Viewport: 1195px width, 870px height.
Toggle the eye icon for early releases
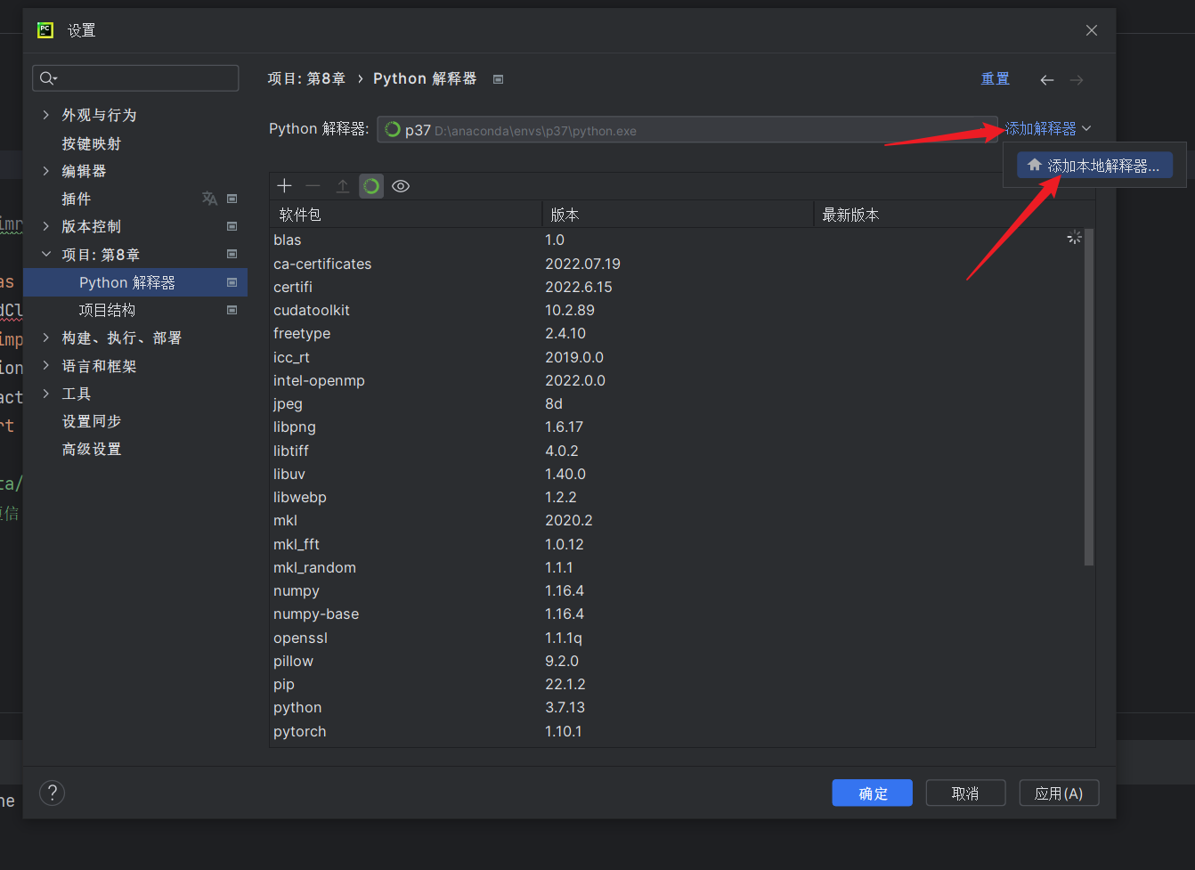click(x=401, y=186)
